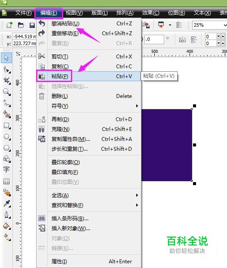The height and width of the screenshot is (268, 227).
Task: Click the x position input field
Action: click(25, 37)
